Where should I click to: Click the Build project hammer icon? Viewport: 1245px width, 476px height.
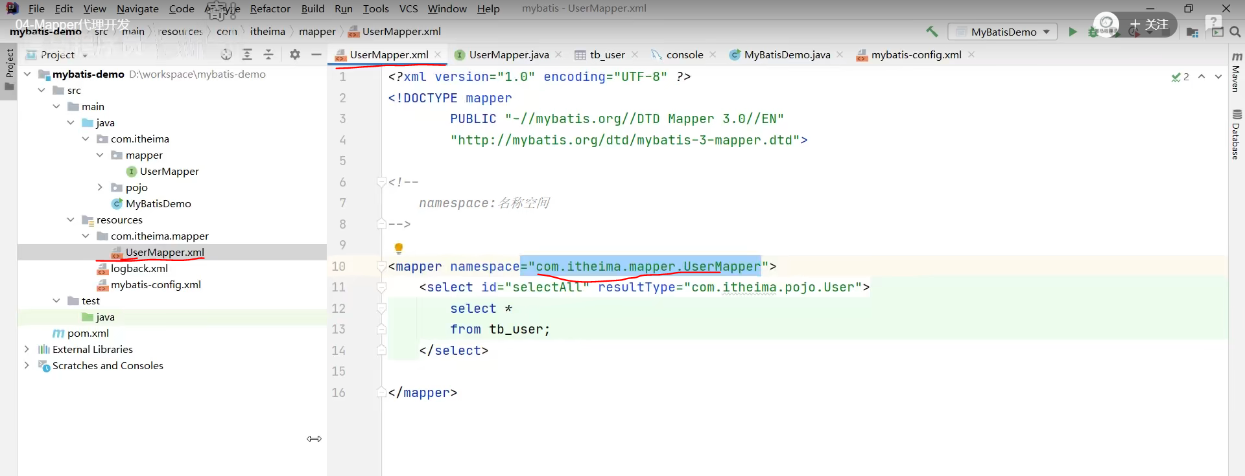tap(932, 31)
